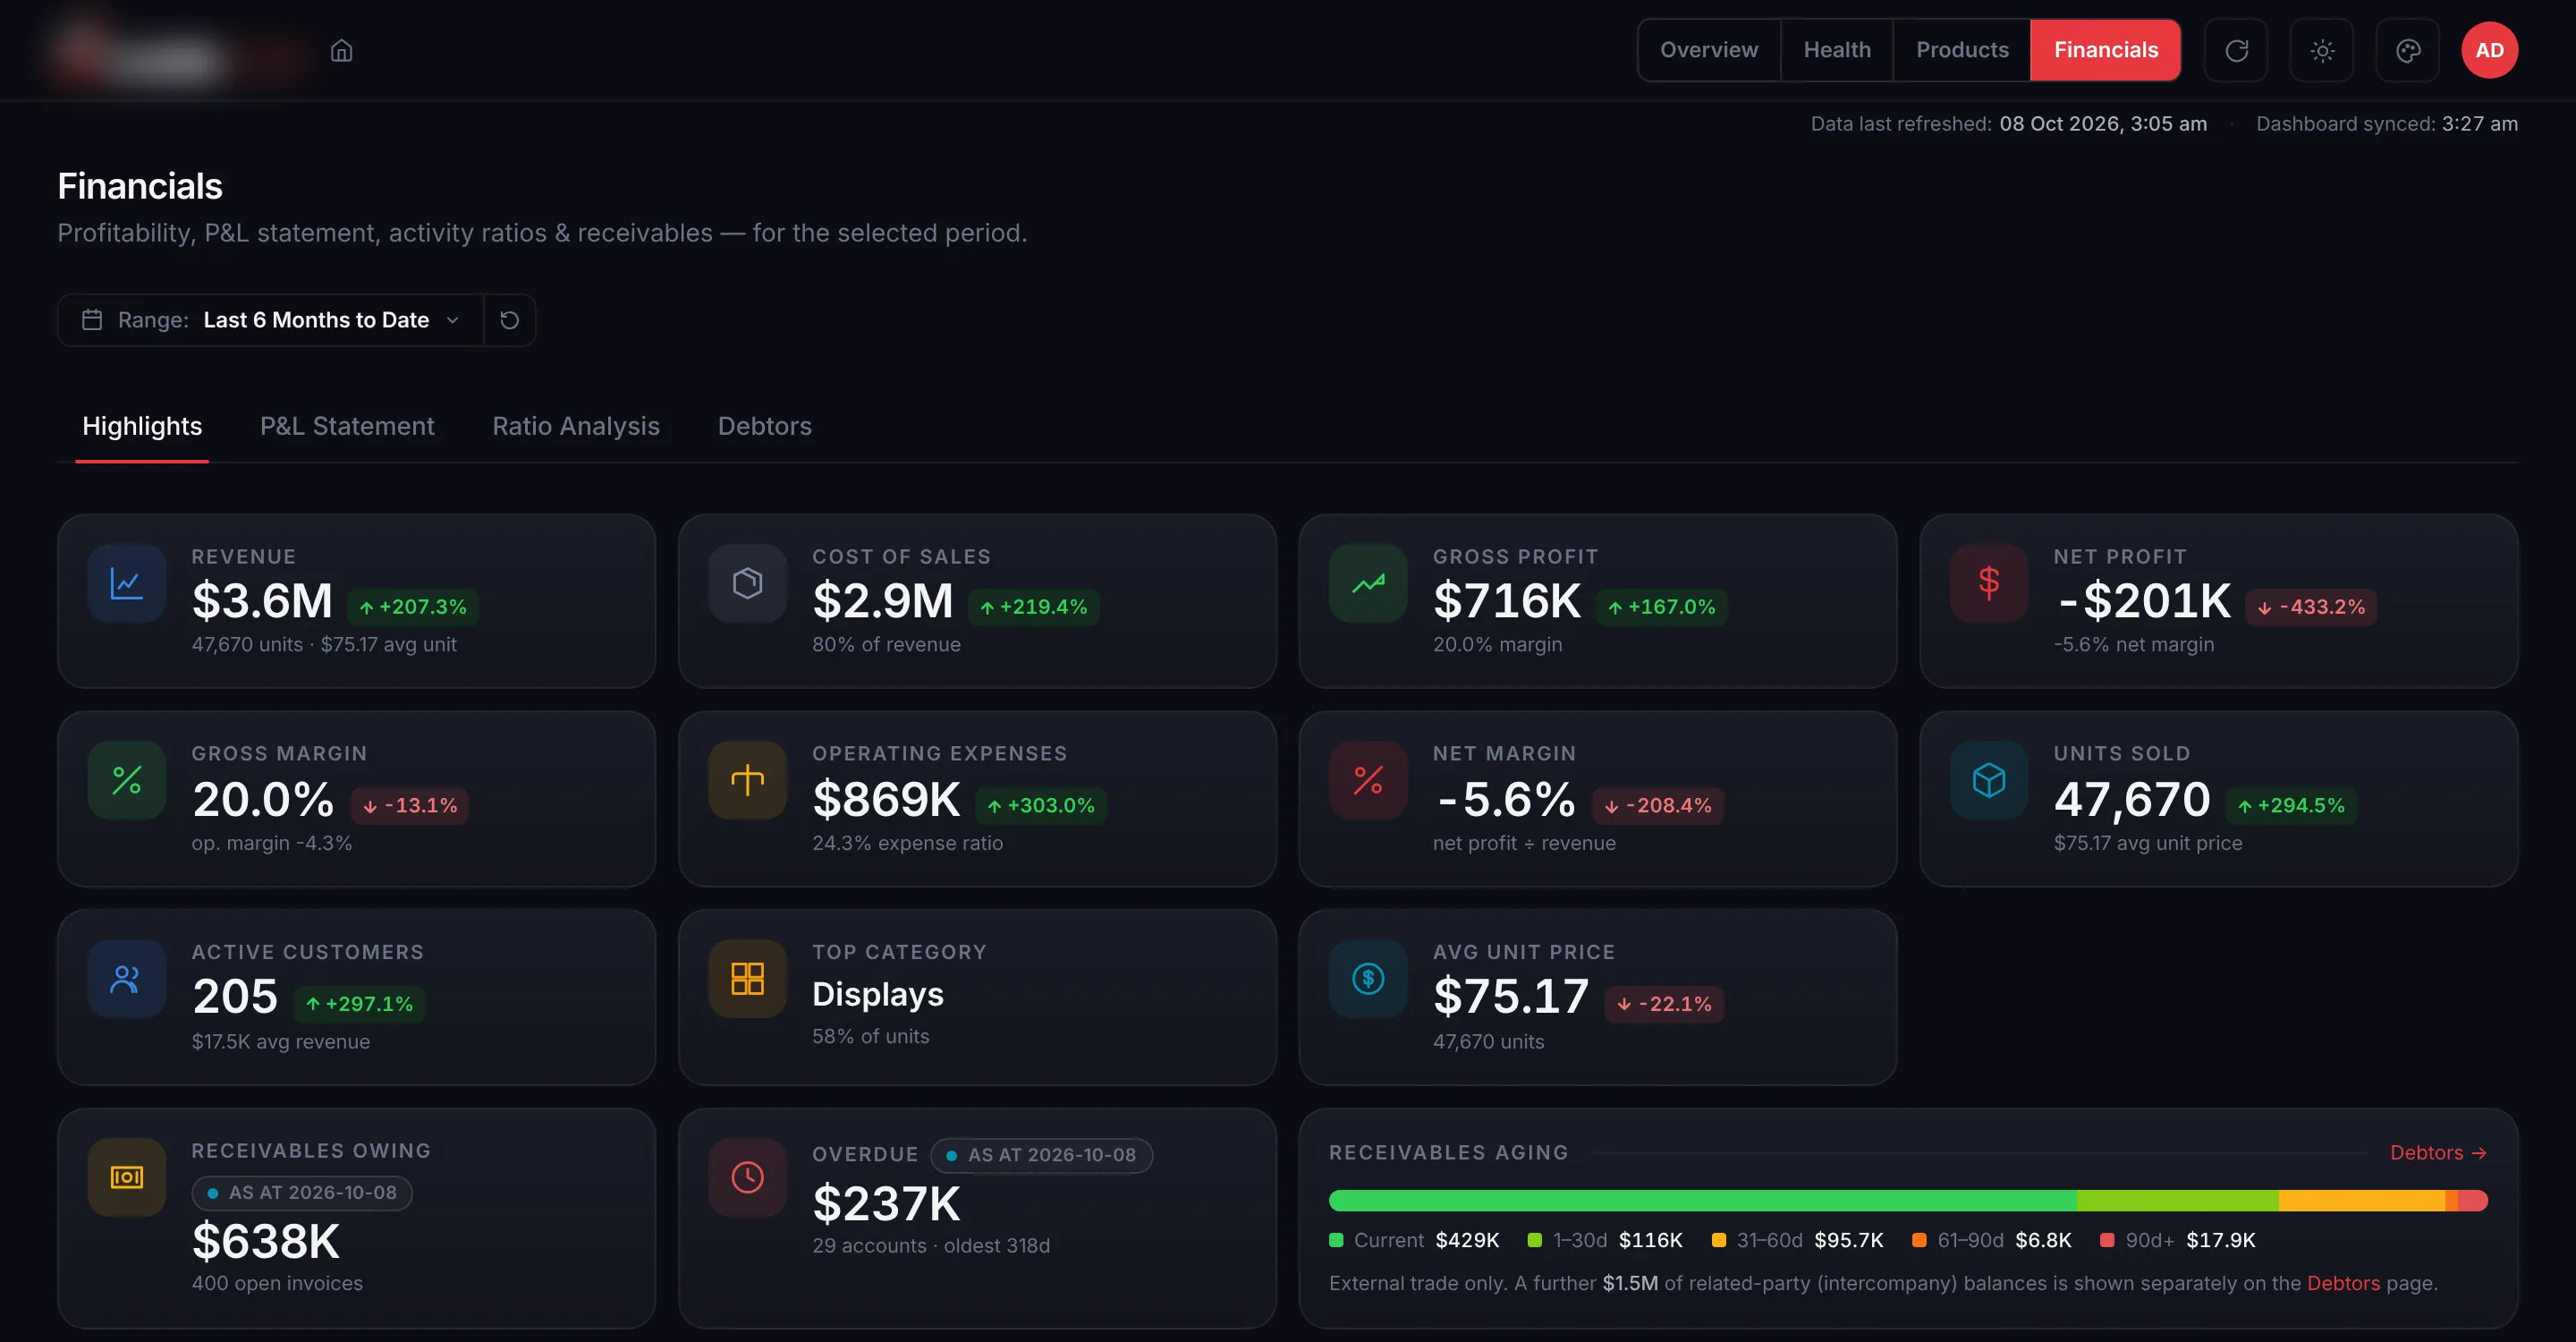Click the Avg Unit Price coin icon
This screenshot has width=2576, height=1342.
(x=1368, y=979)
